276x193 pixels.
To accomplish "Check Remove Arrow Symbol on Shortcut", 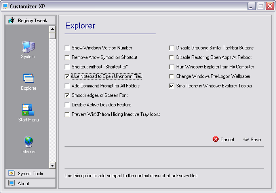I will (x=67, y=57).
